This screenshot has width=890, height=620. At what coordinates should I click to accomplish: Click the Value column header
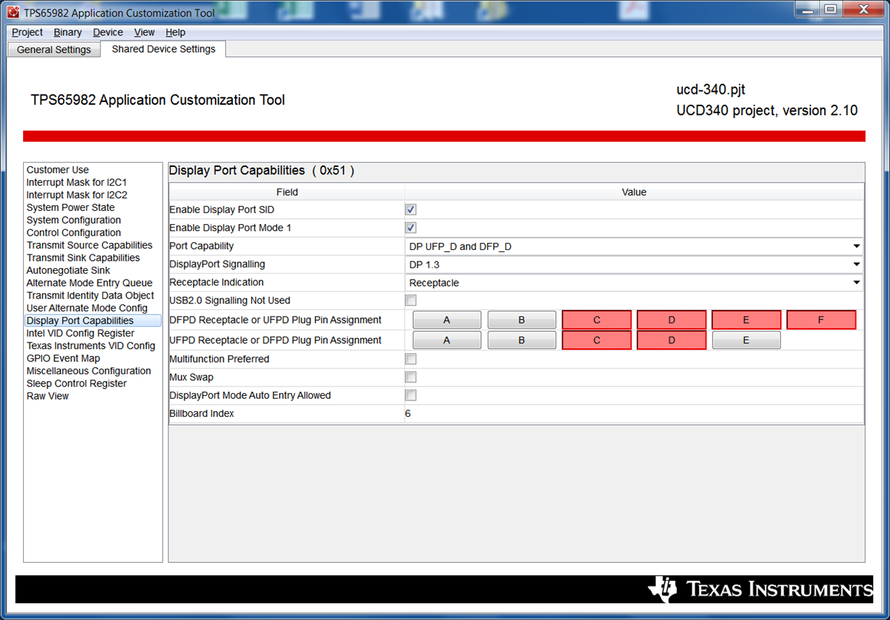(635, 192)
